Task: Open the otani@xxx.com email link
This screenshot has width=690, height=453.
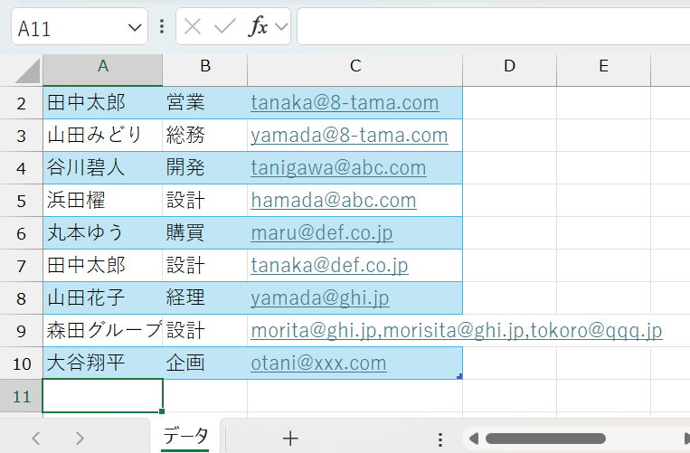Action: coord(318,363)
